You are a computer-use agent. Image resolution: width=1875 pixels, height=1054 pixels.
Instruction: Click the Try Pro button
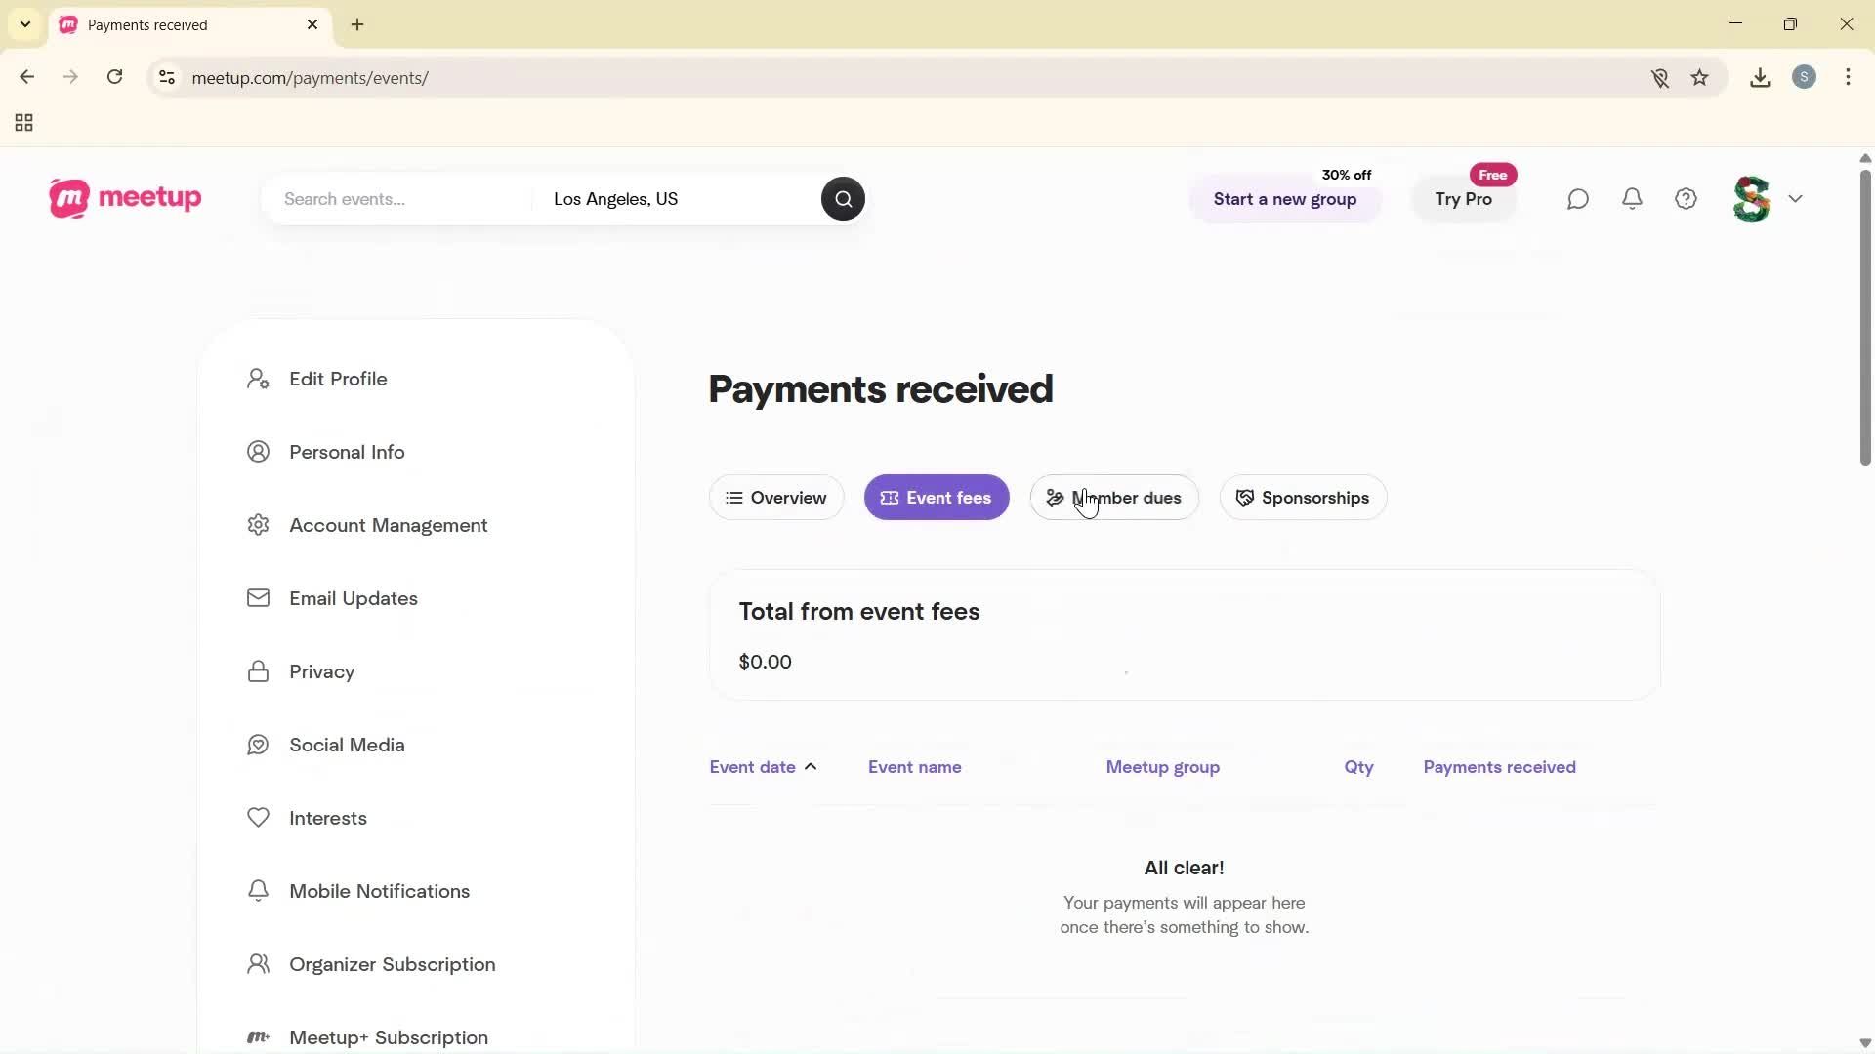(x=1463, y=199)
